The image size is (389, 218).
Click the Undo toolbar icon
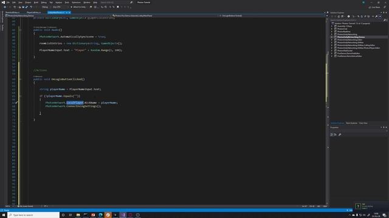31,7
